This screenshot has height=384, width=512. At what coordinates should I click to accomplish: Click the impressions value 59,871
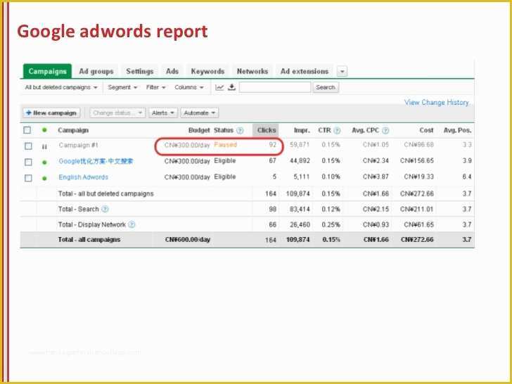(x=300, y=145)
